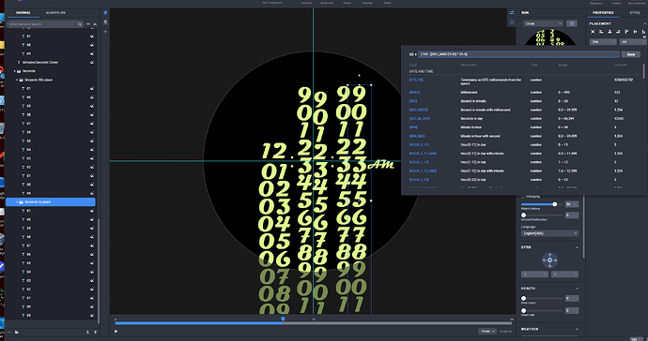The width and height of the screenshot is (648, 341).
Task: Click the rightmost icon below the layer list
Action: [x=95, y=332]
